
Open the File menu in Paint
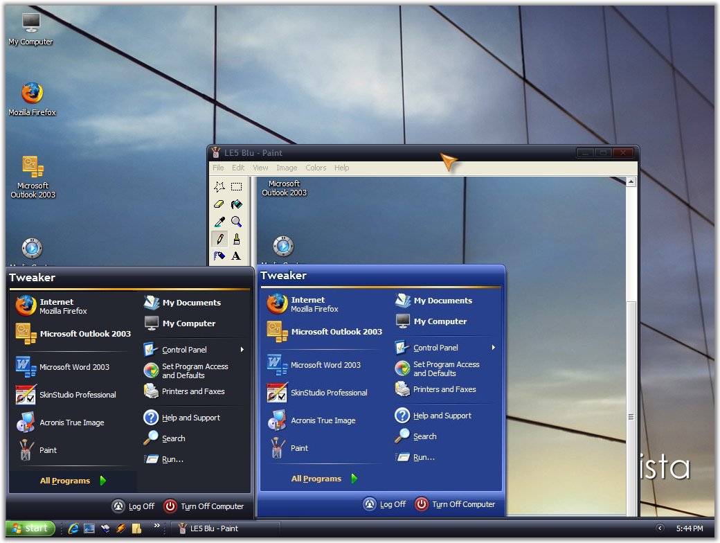(218, 168)
